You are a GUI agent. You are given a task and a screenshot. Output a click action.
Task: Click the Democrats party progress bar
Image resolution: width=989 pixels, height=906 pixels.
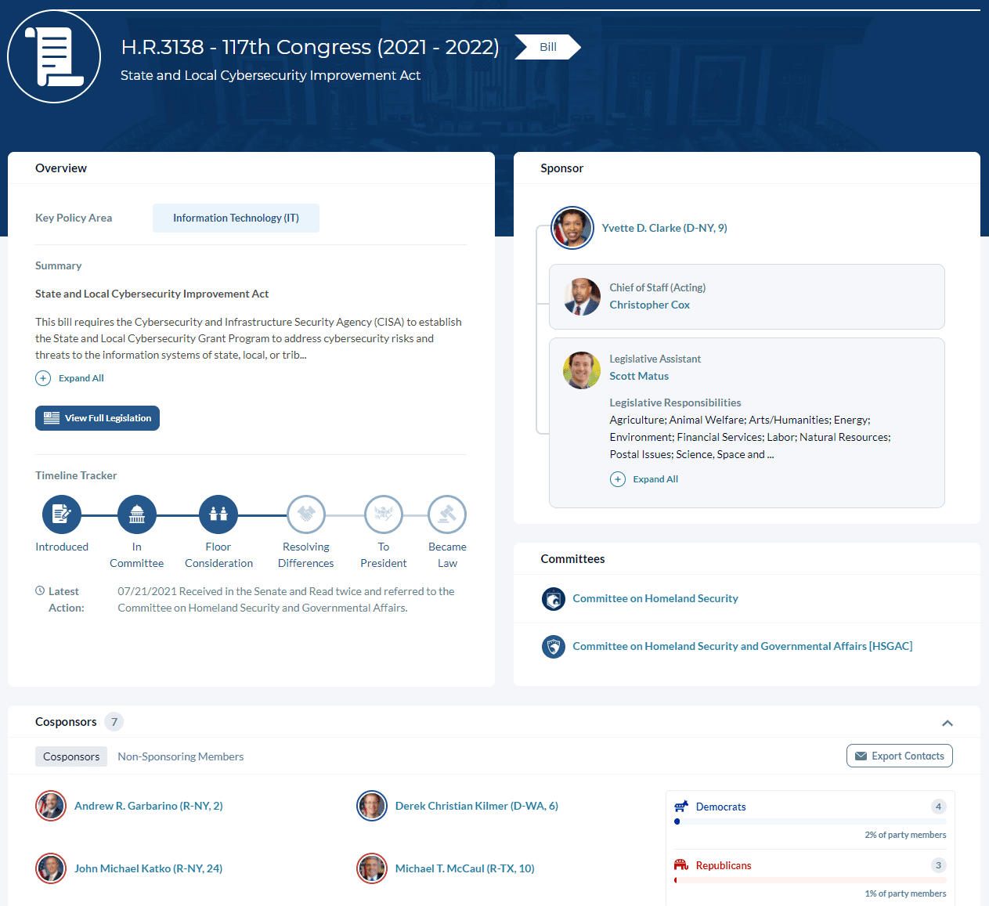[810, 821]
